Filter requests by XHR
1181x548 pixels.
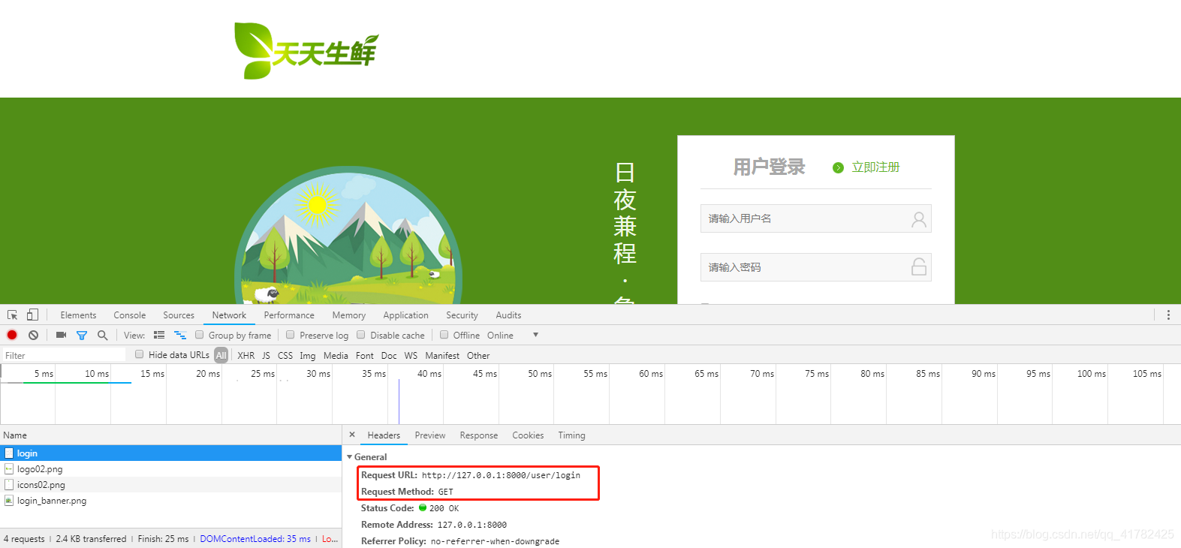click(x=246, y=356)
